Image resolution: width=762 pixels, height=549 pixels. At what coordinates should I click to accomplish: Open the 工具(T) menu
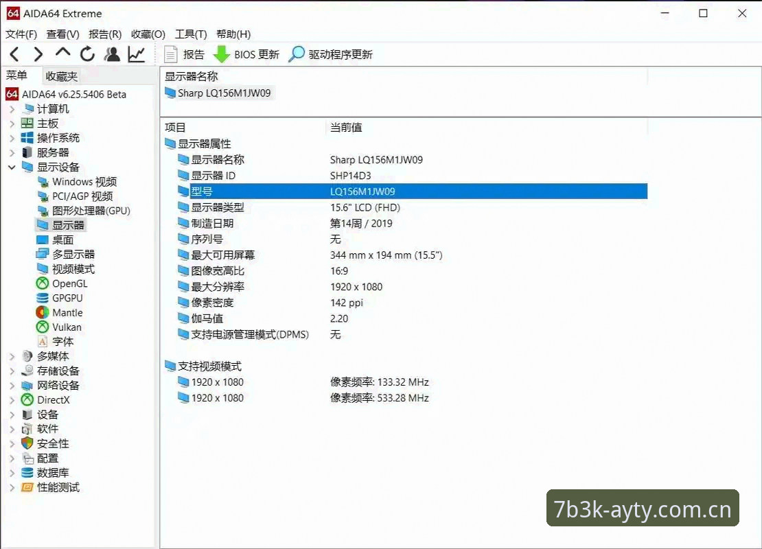[x=191, y=34]
